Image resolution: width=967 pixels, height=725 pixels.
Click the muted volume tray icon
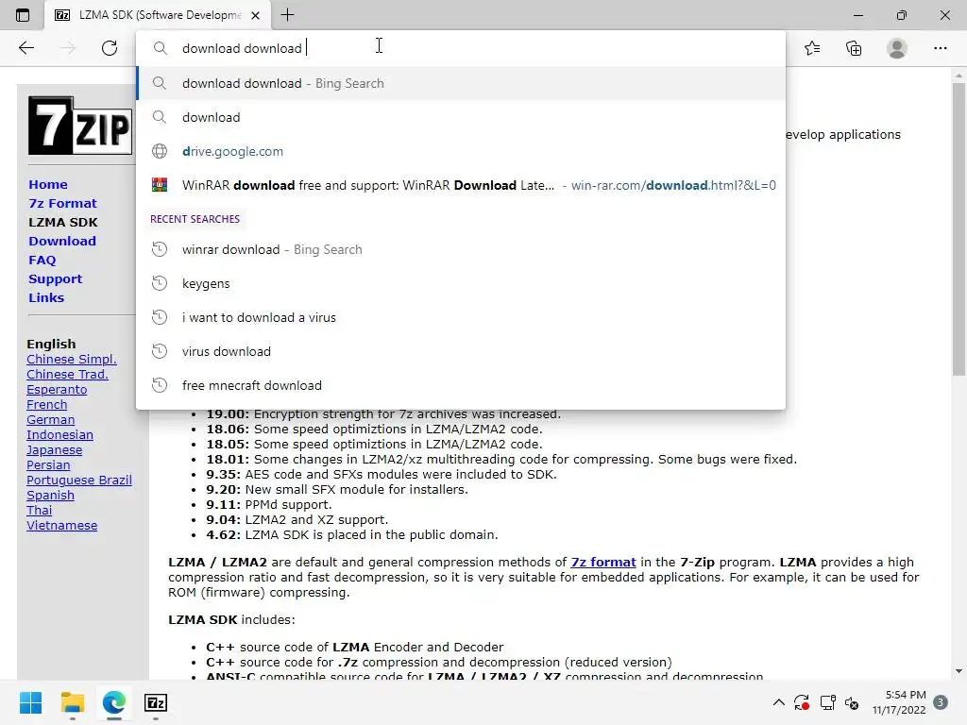[852, 702]
